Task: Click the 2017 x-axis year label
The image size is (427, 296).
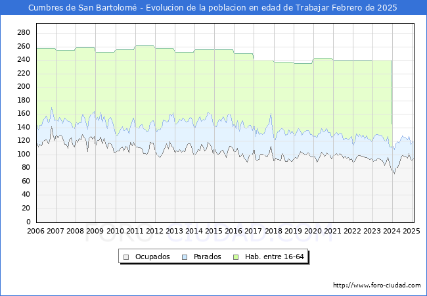Action: [x=253, y=231]
